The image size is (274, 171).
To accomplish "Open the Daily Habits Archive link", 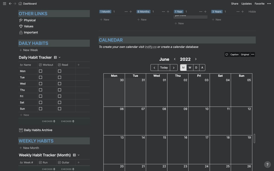I will (38, 130).
